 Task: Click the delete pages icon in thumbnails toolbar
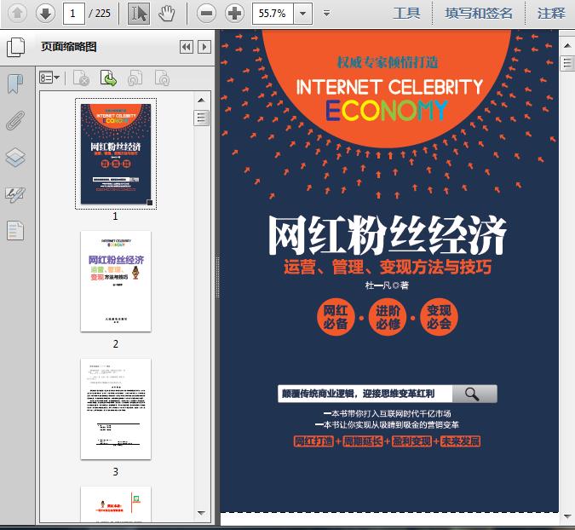click(81, 78)
